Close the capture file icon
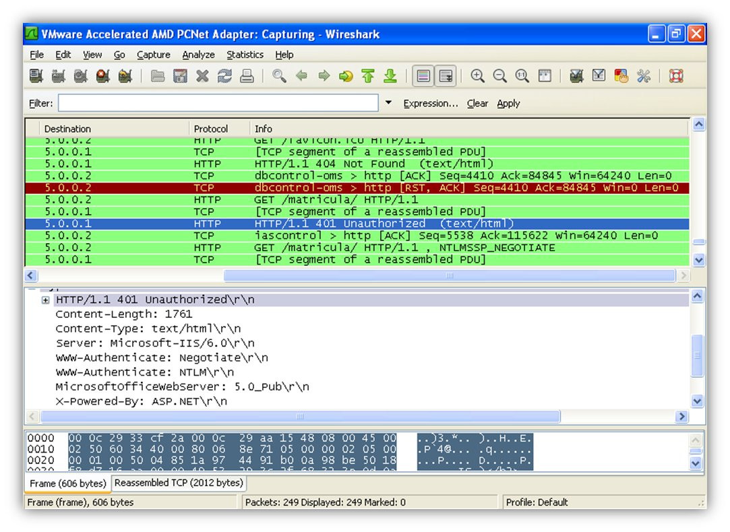The image size is (730, 532). click(202, 76)
